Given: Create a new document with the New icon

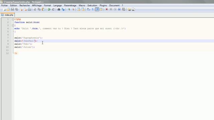Looking at the screenshot, I should point(4,9).
